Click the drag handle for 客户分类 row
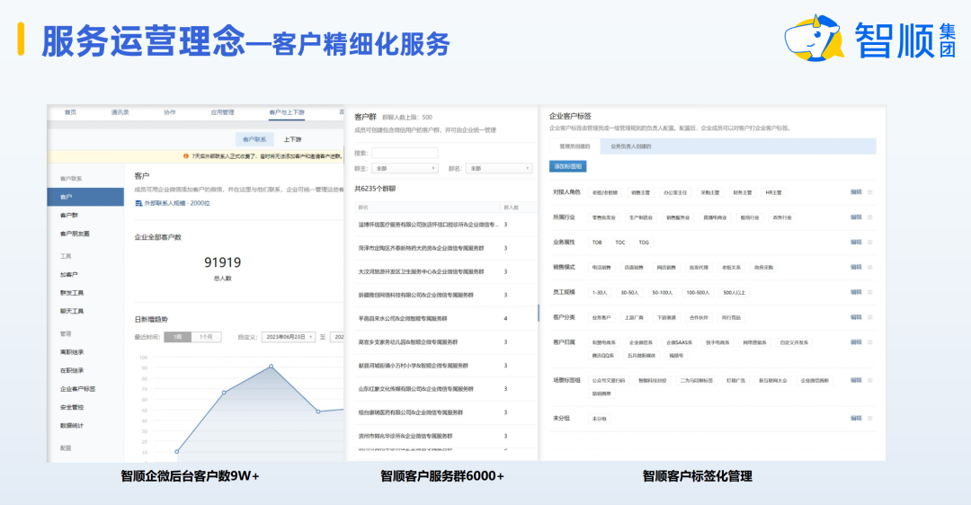The image size is (971, 505). [869, 317]
